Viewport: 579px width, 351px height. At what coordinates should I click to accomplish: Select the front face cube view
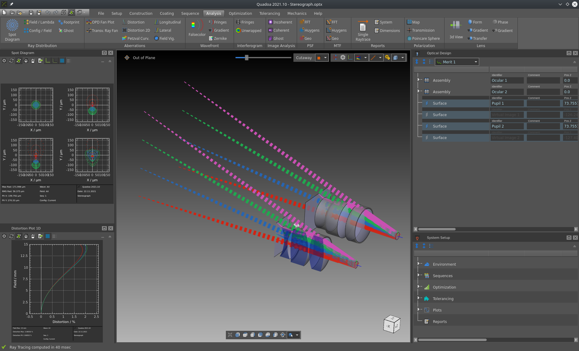click(x=238, y=335)
